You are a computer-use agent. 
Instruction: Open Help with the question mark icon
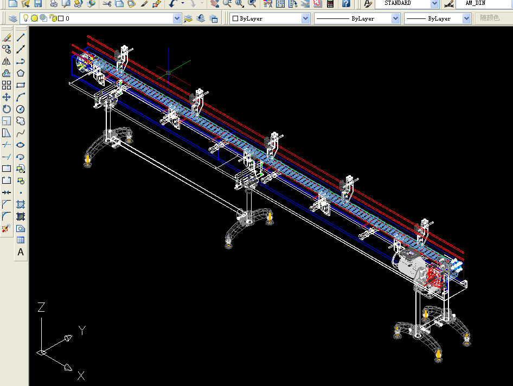pos(346,3)
